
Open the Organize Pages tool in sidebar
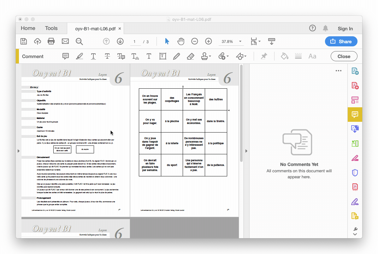(355, 144)
